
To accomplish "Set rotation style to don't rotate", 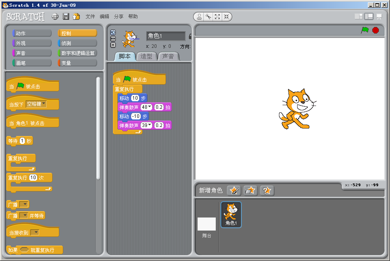I will (113, 45).
